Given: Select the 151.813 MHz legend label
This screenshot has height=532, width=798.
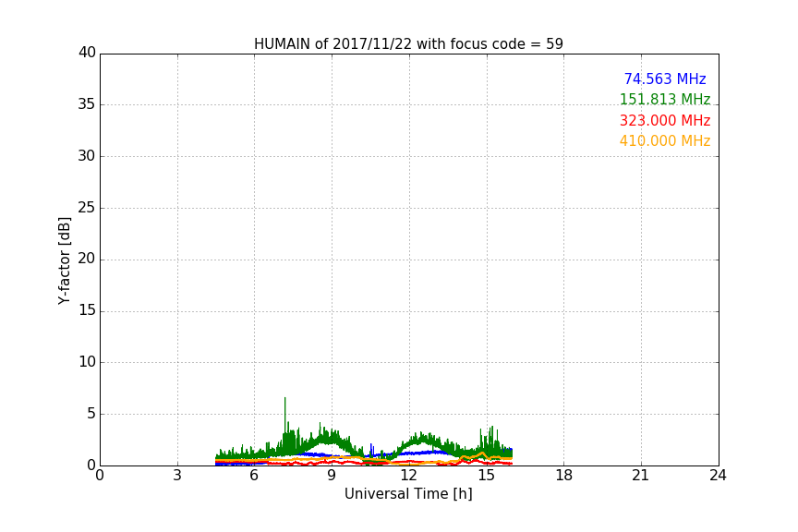Looking at the screenshot, I should [x=665, y=99].
